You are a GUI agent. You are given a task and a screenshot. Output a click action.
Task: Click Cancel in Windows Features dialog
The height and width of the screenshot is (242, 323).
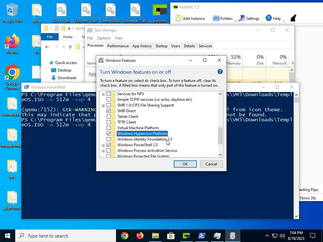211,164
